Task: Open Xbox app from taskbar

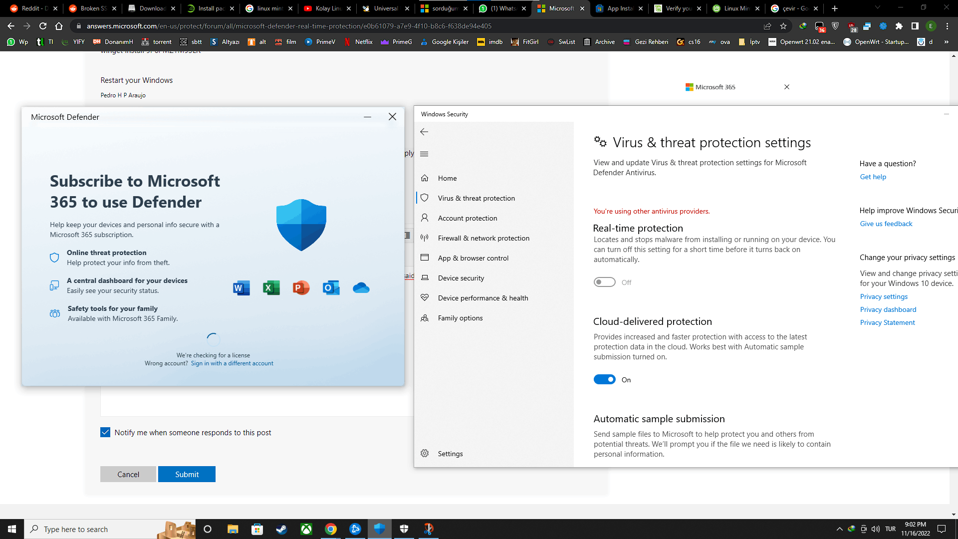Action: pyautogui.click(x=306, y=529)
